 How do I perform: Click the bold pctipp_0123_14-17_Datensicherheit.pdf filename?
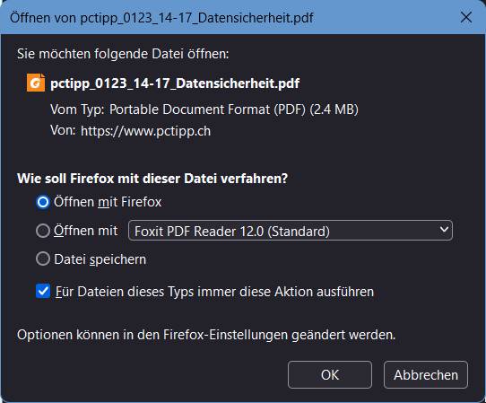(x=175, y=83)
